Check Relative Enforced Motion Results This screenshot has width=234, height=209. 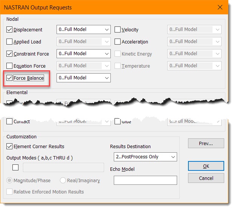click(x=9, y=192)
